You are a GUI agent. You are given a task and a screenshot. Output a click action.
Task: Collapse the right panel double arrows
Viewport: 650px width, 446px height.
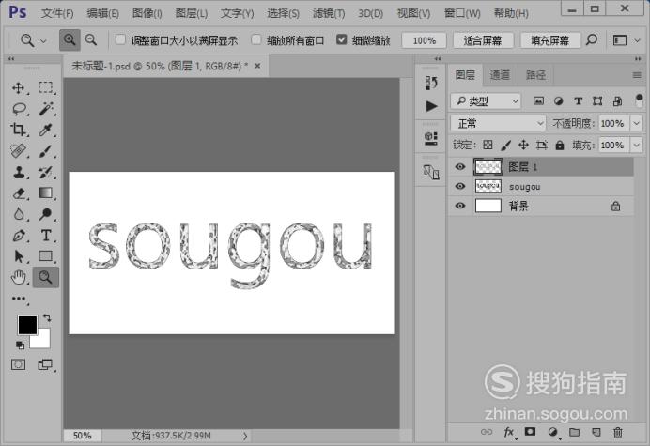(638, 59)
